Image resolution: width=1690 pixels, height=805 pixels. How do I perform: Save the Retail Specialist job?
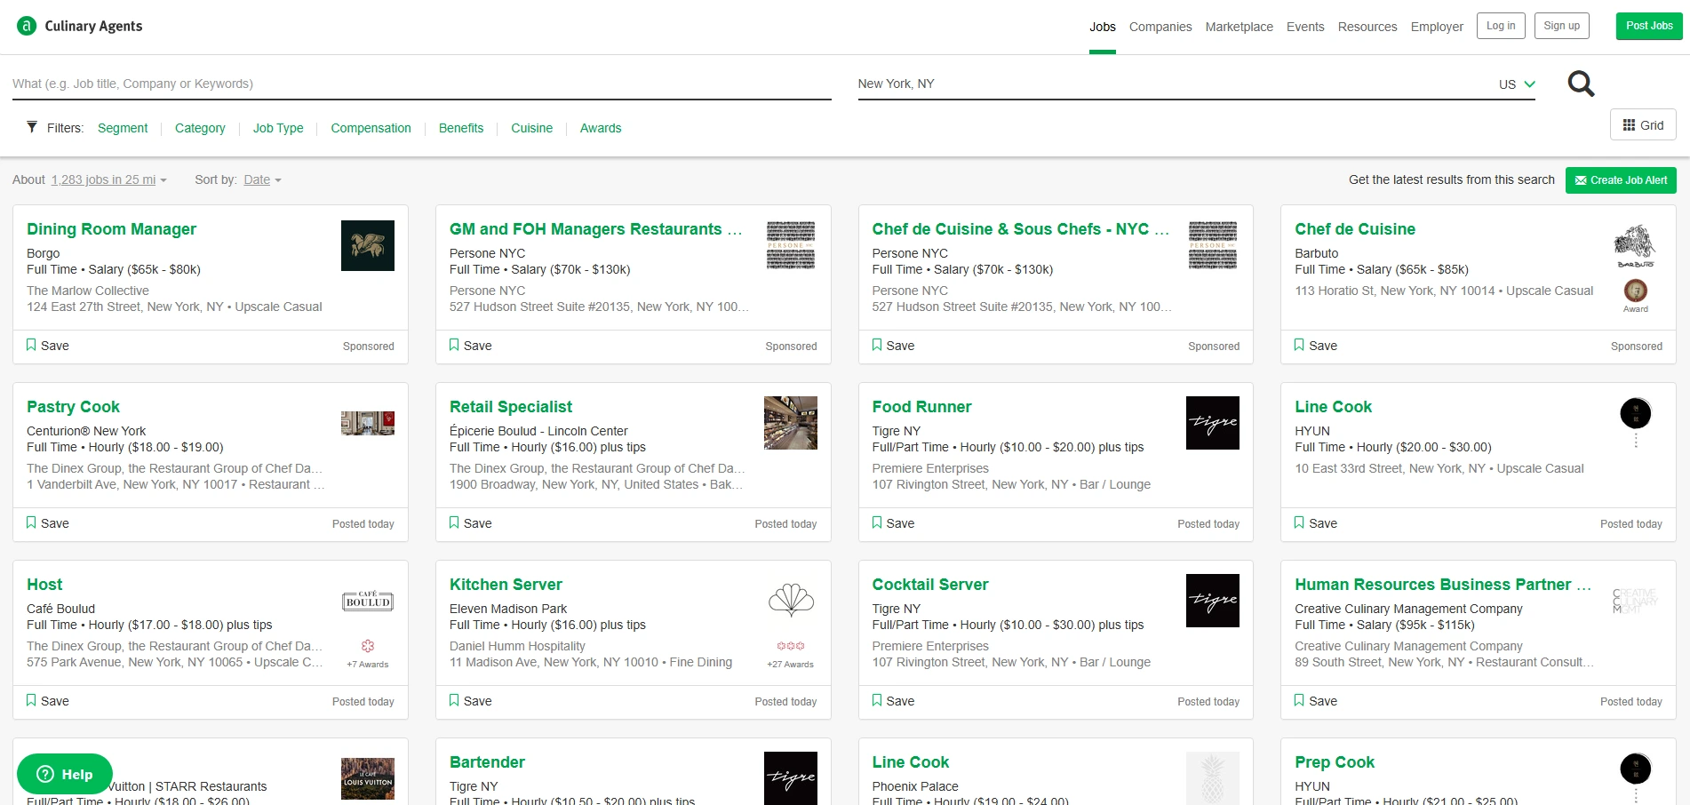(470, 523)
